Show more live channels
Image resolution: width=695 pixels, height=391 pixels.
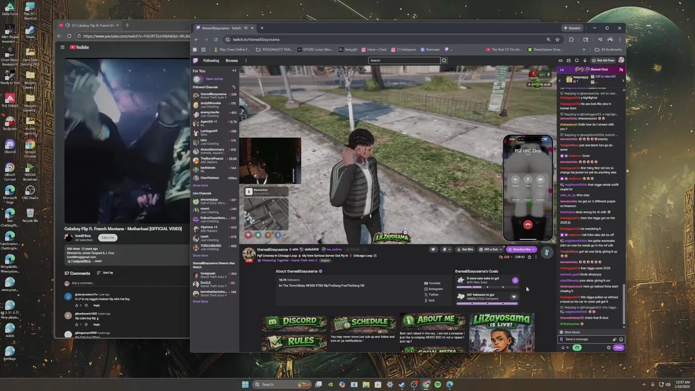click(200, 255)
